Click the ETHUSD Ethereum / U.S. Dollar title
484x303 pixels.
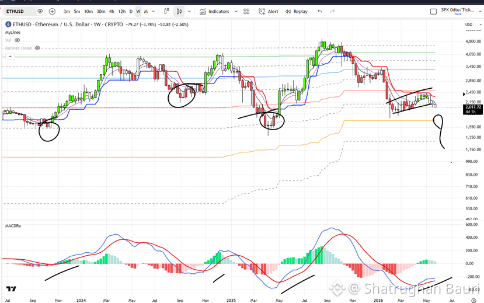(51, 25)
